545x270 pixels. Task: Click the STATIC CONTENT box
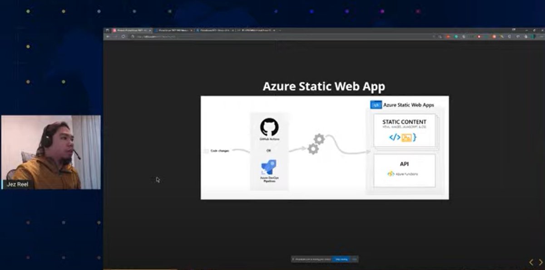point(404,130)
